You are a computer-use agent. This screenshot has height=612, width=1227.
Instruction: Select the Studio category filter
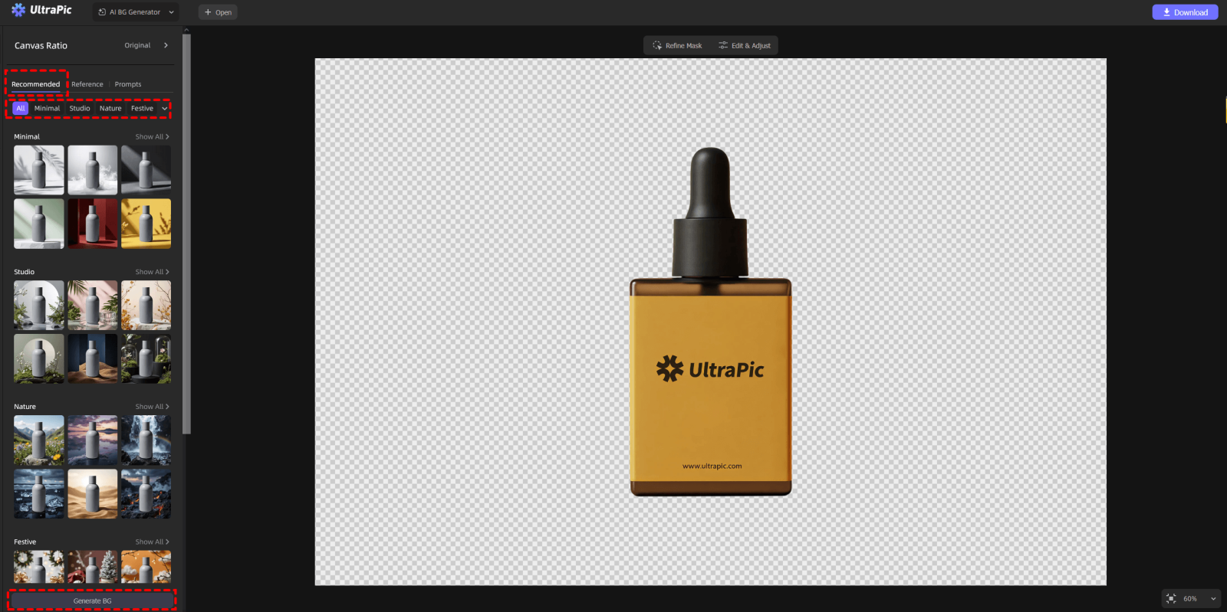[x=80, y=109]
